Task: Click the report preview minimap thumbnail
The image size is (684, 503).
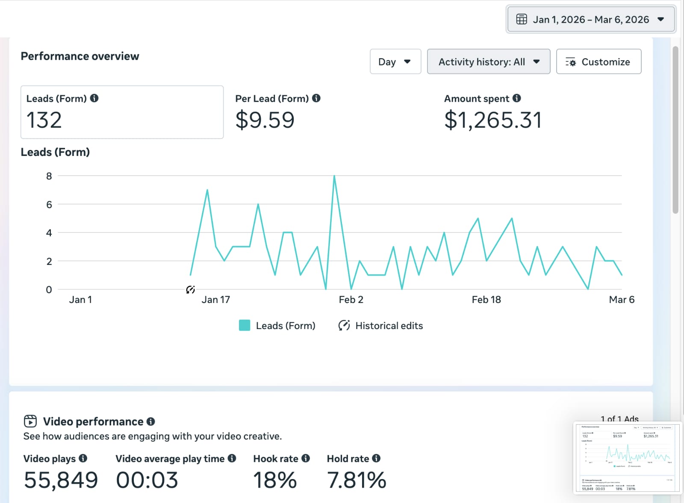Action: (628, 457)
